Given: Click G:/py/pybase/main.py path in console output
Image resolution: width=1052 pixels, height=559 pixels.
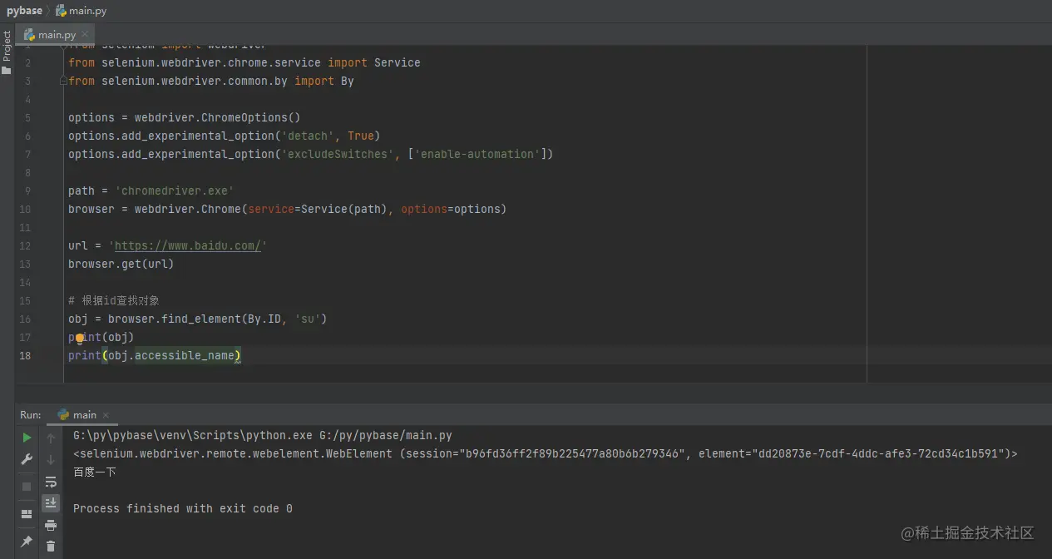Looking at the screenshot, I should coord(386,436).
